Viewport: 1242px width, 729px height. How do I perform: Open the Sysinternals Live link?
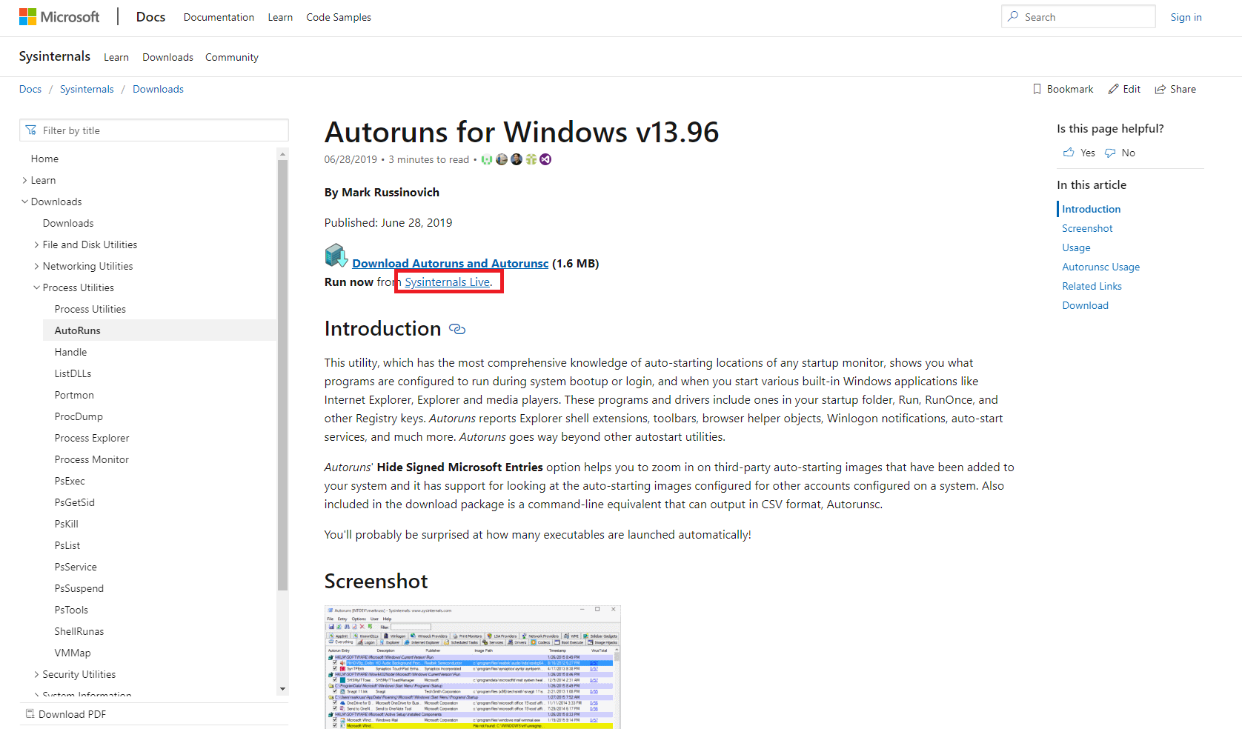(x=447, y=282)
